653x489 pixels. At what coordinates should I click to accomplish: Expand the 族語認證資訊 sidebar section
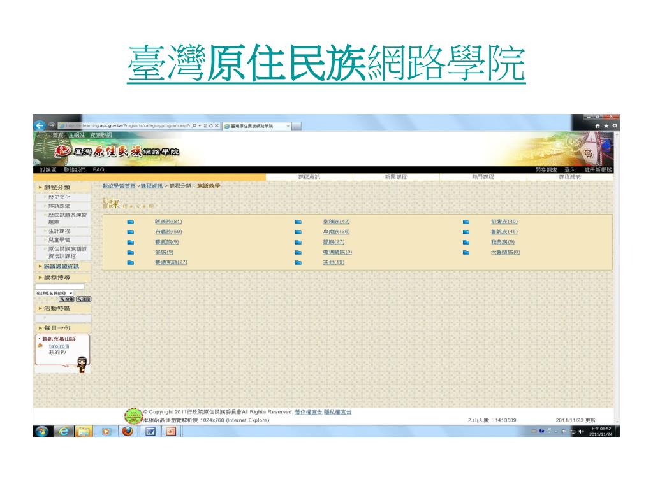(x=62, y=267)
